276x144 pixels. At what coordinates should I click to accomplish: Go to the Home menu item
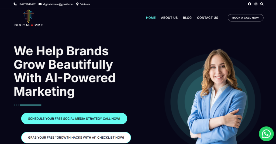coord(151,18)
